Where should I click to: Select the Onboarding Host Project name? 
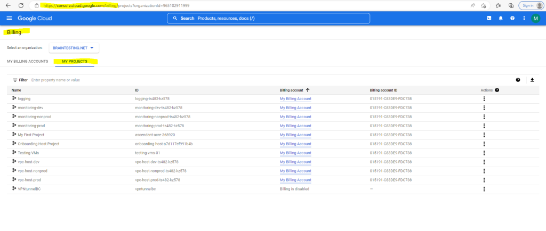pyautogui.click(x=38, y=144)
